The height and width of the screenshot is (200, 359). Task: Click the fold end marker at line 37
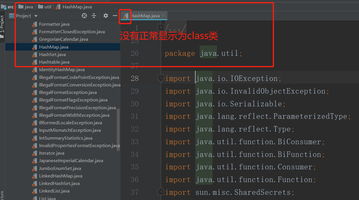pos(161,192)
